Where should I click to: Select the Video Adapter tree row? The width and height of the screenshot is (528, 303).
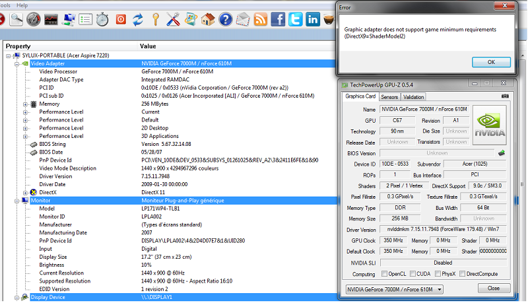pos(183,63)
